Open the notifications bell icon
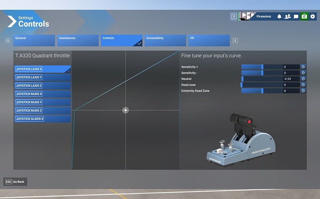320x199 pixels. pyautogui.click(x=279, y=17)
